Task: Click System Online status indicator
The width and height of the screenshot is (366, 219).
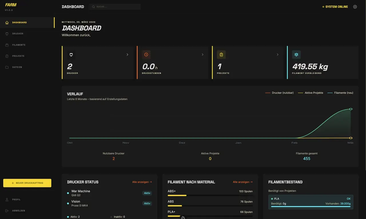Action: pyautogui.click(x=335, y=7)
